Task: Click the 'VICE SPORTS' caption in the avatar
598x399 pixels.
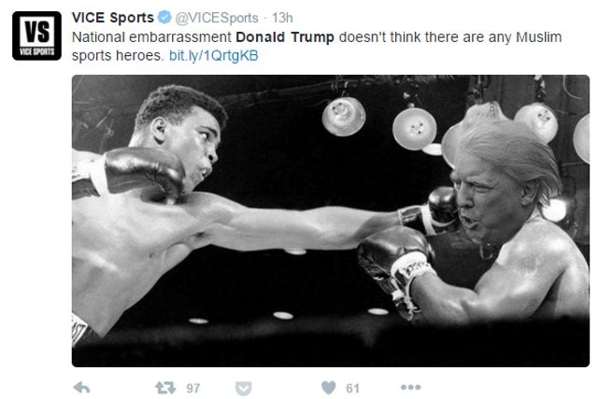Action: tap(36, 52)
